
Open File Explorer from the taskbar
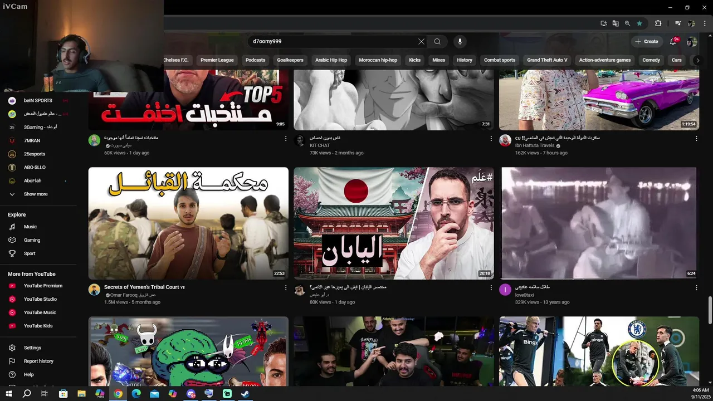coord(82,393)
